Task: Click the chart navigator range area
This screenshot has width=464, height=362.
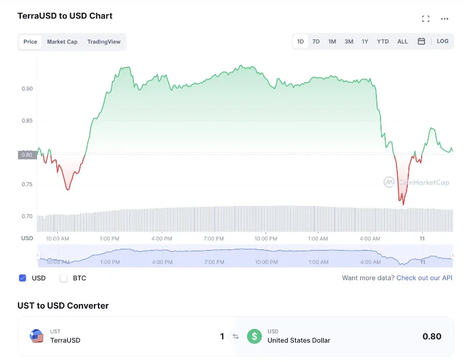Action: pos(245,256)
